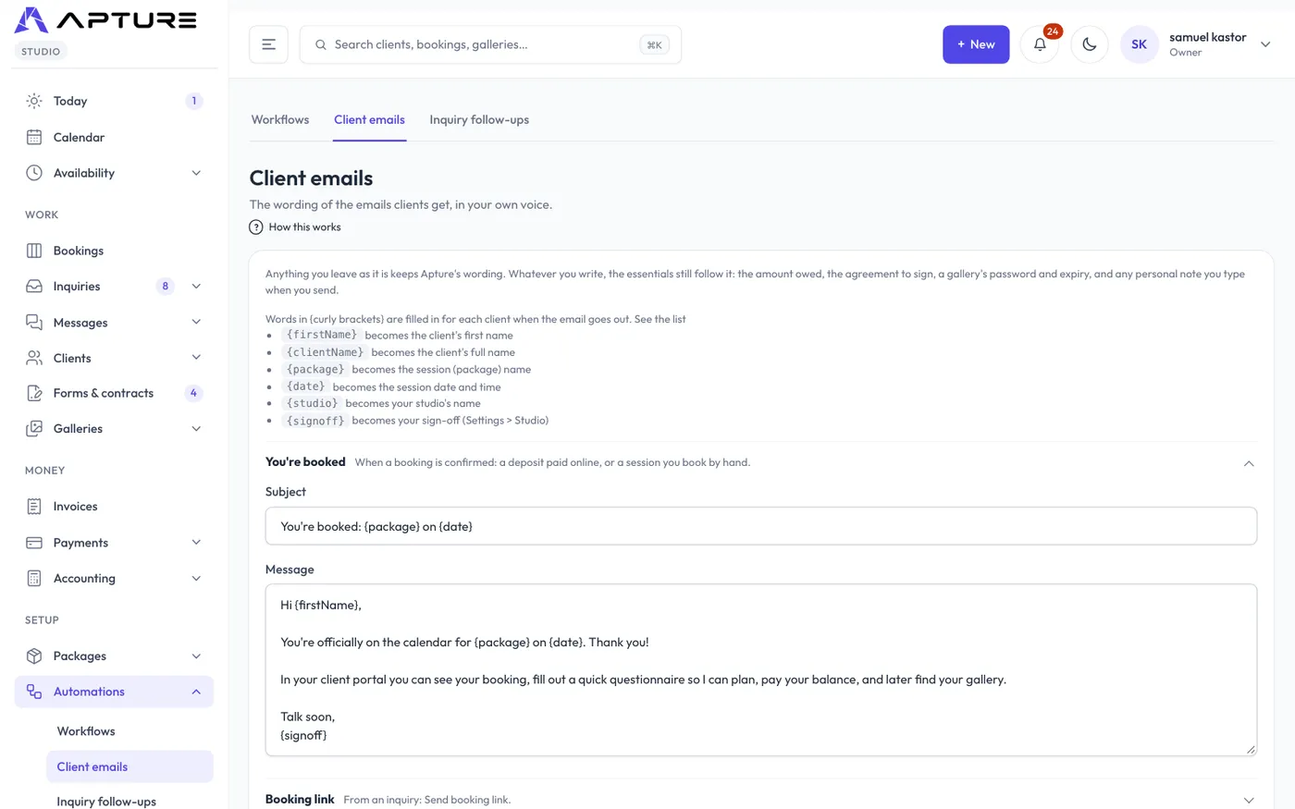Switch to the Workflows tab

280,119
